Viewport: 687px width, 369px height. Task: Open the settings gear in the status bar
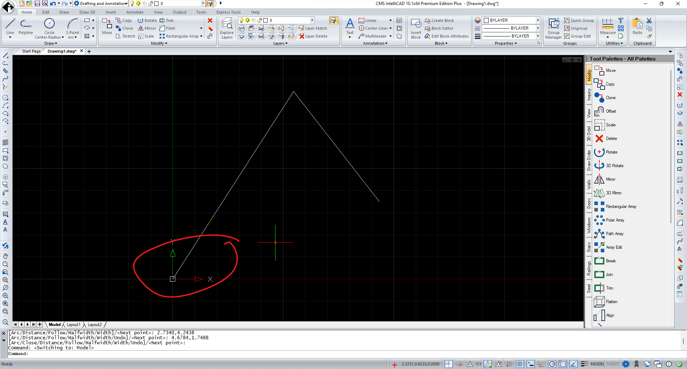pyautogui.click(x=626, y=364)
